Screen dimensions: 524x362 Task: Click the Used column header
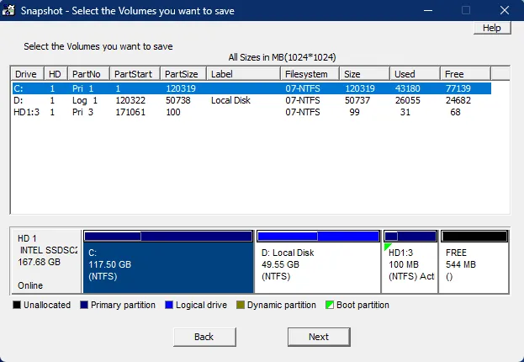coord(415,73)
